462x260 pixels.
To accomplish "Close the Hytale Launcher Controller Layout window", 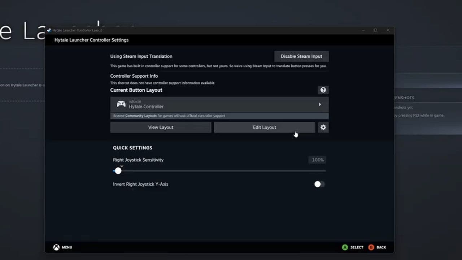I will point(388,30).
